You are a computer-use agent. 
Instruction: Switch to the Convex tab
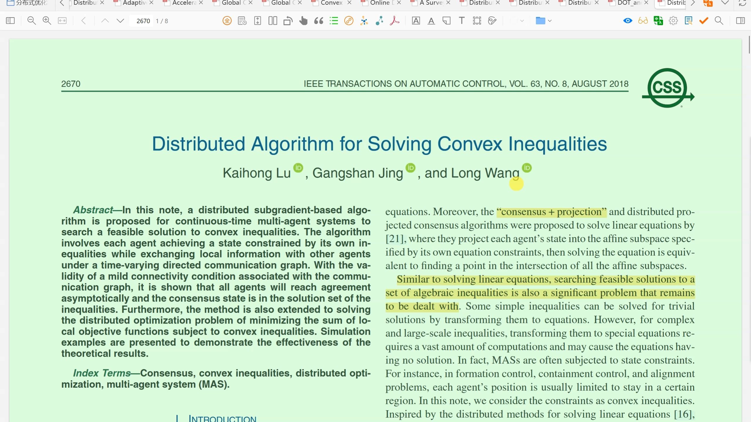coord(331,3)
